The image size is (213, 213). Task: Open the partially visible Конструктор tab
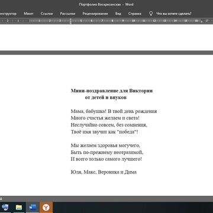tap(8, 14)
